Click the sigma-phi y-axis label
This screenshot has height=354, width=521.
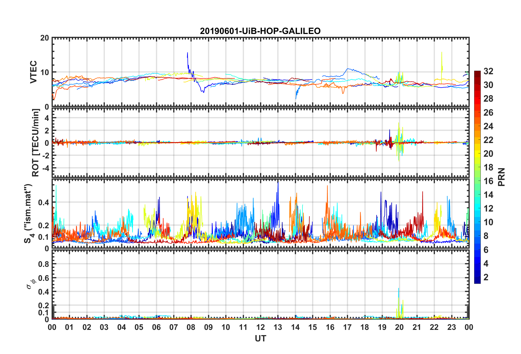click(x=30, y=284)
